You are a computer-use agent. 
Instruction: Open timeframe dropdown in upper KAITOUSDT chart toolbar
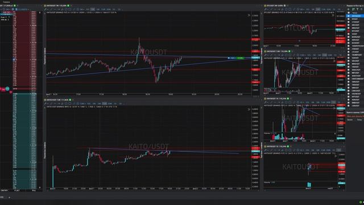tap(81, 9)
